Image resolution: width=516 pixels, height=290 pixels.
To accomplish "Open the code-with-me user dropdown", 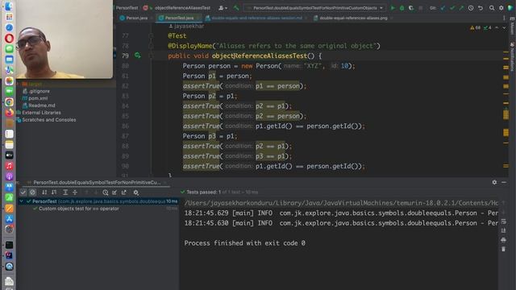I will point(223,8).
